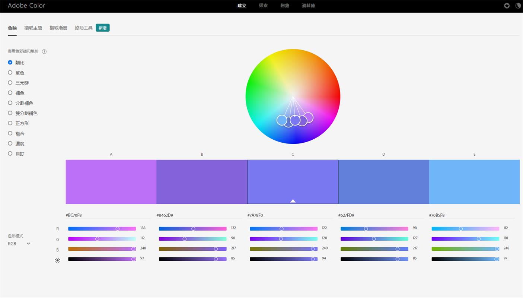This screenshot has width=523, height=298.
Task: Open the RGB color mode dropdown
Action: point(19,244)
